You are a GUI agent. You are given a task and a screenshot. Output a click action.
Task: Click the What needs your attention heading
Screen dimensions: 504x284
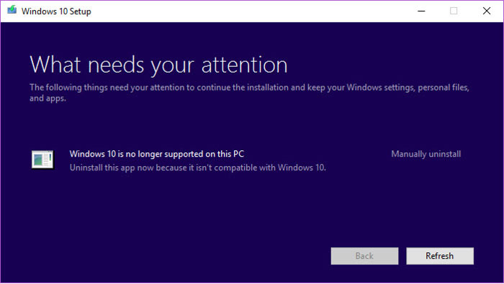point(158,65)
